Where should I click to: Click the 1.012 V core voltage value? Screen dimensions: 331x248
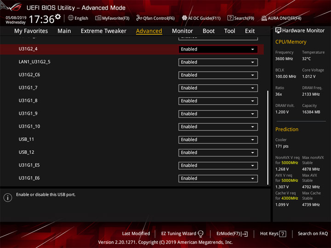[x=308, y=77]
